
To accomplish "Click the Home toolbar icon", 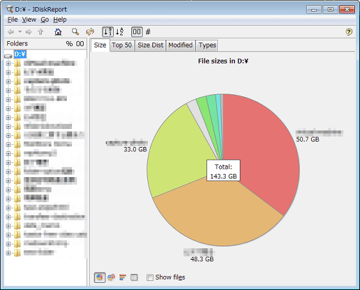I will coord(58,32).
